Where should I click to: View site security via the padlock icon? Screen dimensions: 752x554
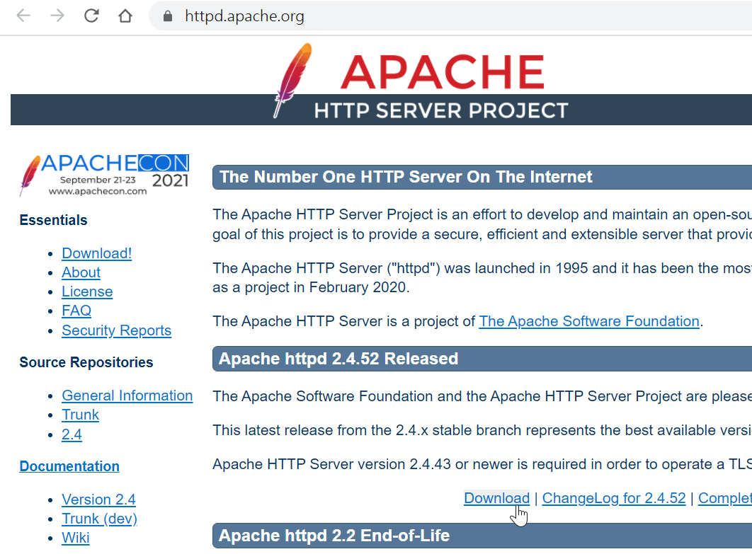coord(167,16)
